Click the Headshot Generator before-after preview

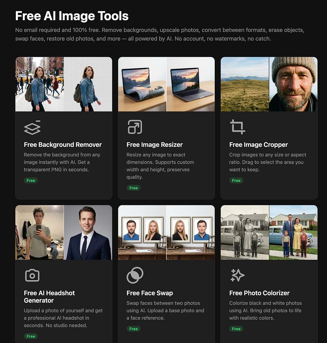point(64,233)
